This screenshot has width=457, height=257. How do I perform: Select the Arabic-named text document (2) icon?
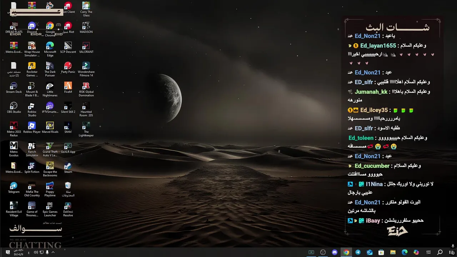pyautogui.click(x=14, y=69)
